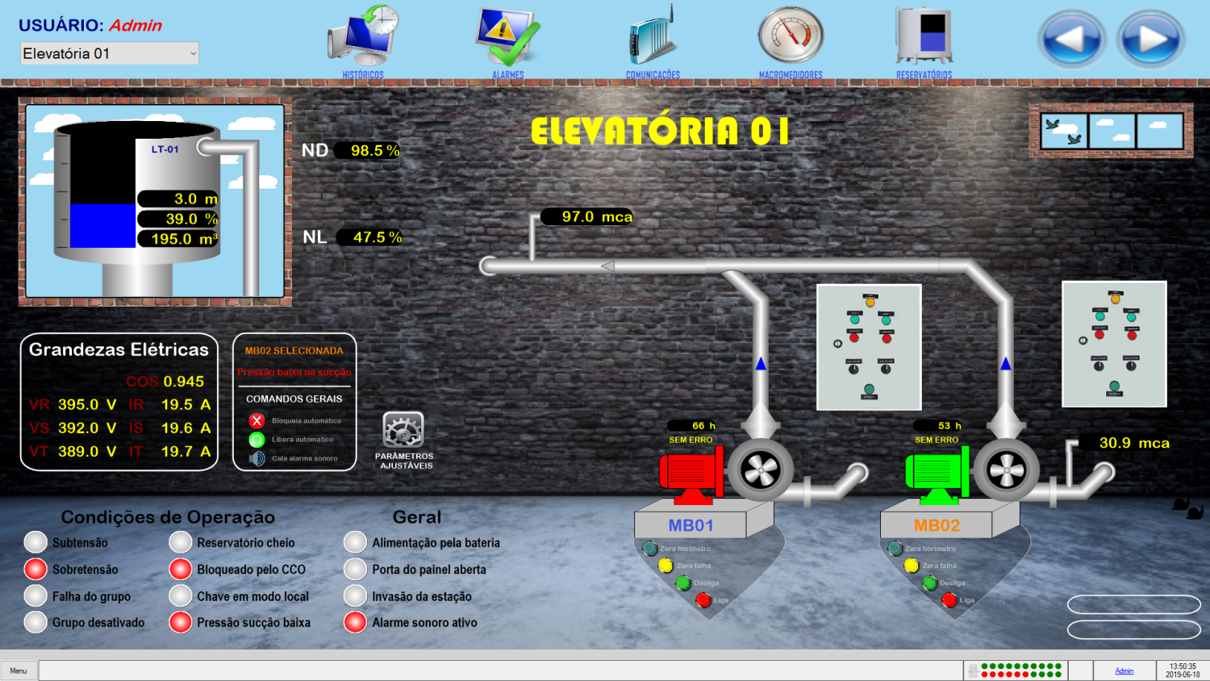Go to next station with right arrow
This screenshot has width=1210, height=681.
1150,39
